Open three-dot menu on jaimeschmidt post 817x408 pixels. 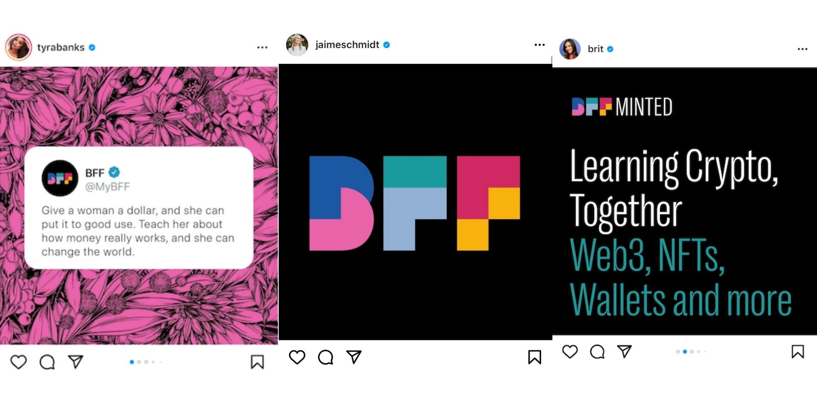click(x=540, y=44)
